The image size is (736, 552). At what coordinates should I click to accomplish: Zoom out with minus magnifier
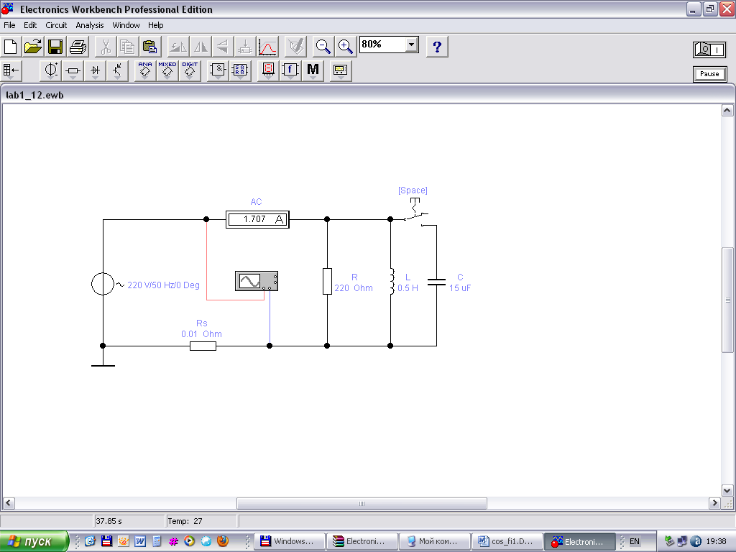[x=323, y=47]
